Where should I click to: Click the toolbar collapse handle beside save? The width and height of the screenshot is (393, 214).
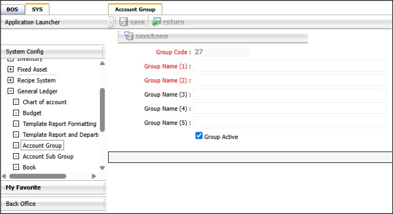111,22
